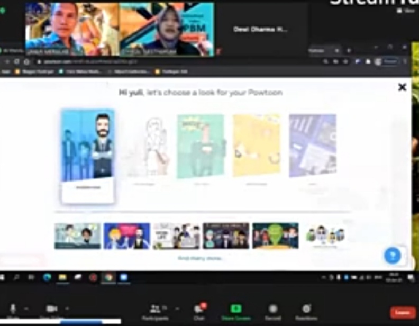Image resolution: width=419 pixels, height=326 pixels.
Task: Choose the green cartoon look
Action: pos(201,149)
